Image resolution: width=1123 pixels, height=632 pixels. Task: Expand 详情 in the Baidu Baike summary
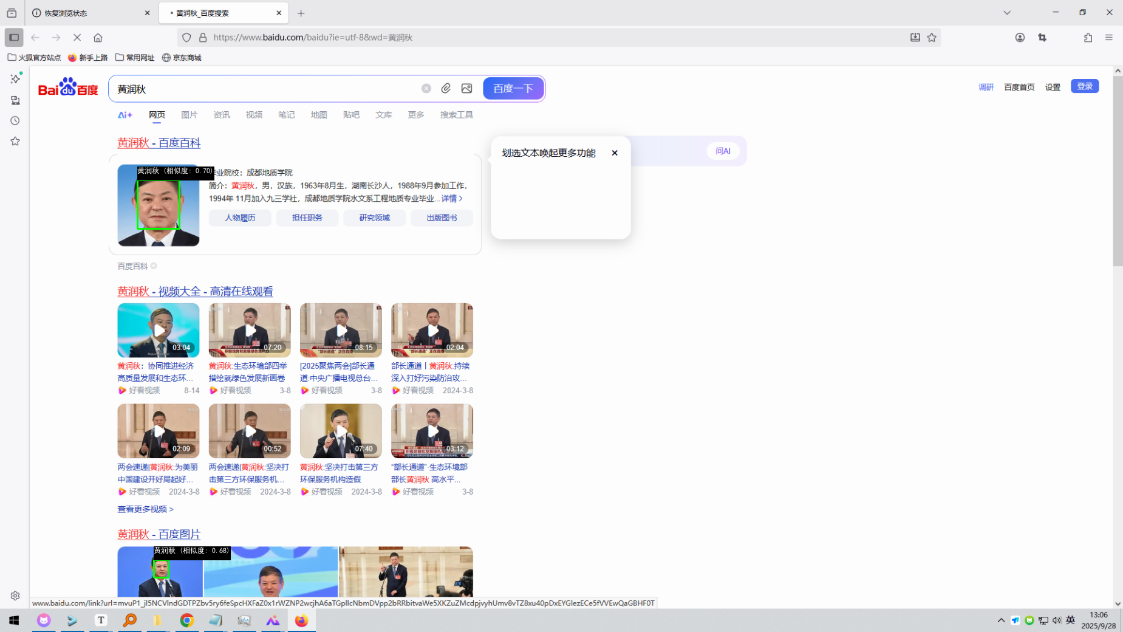coord(452,199)
